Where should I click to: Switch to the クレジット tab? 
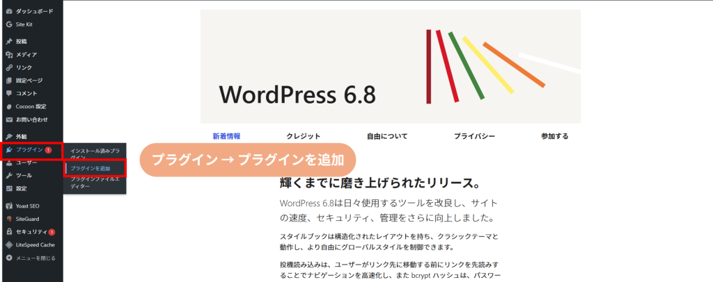click(x=304, y=136)
